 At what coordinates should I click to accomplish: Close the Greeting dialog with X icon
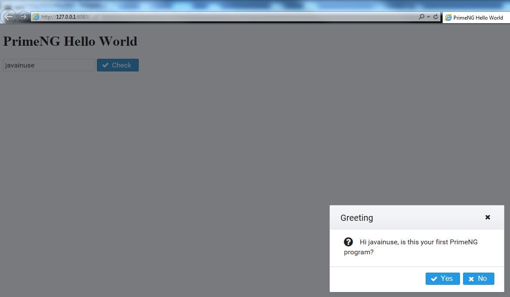pos(487,217)
